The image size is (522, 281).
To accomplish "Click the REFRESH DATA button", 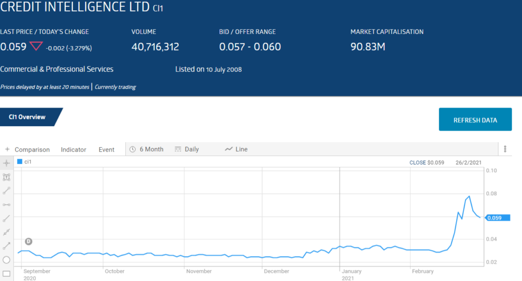I will click(475, 119).
